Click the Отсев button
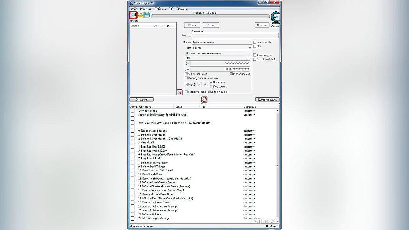The width and height of the screenshot is (409, 230). point(211,25)
